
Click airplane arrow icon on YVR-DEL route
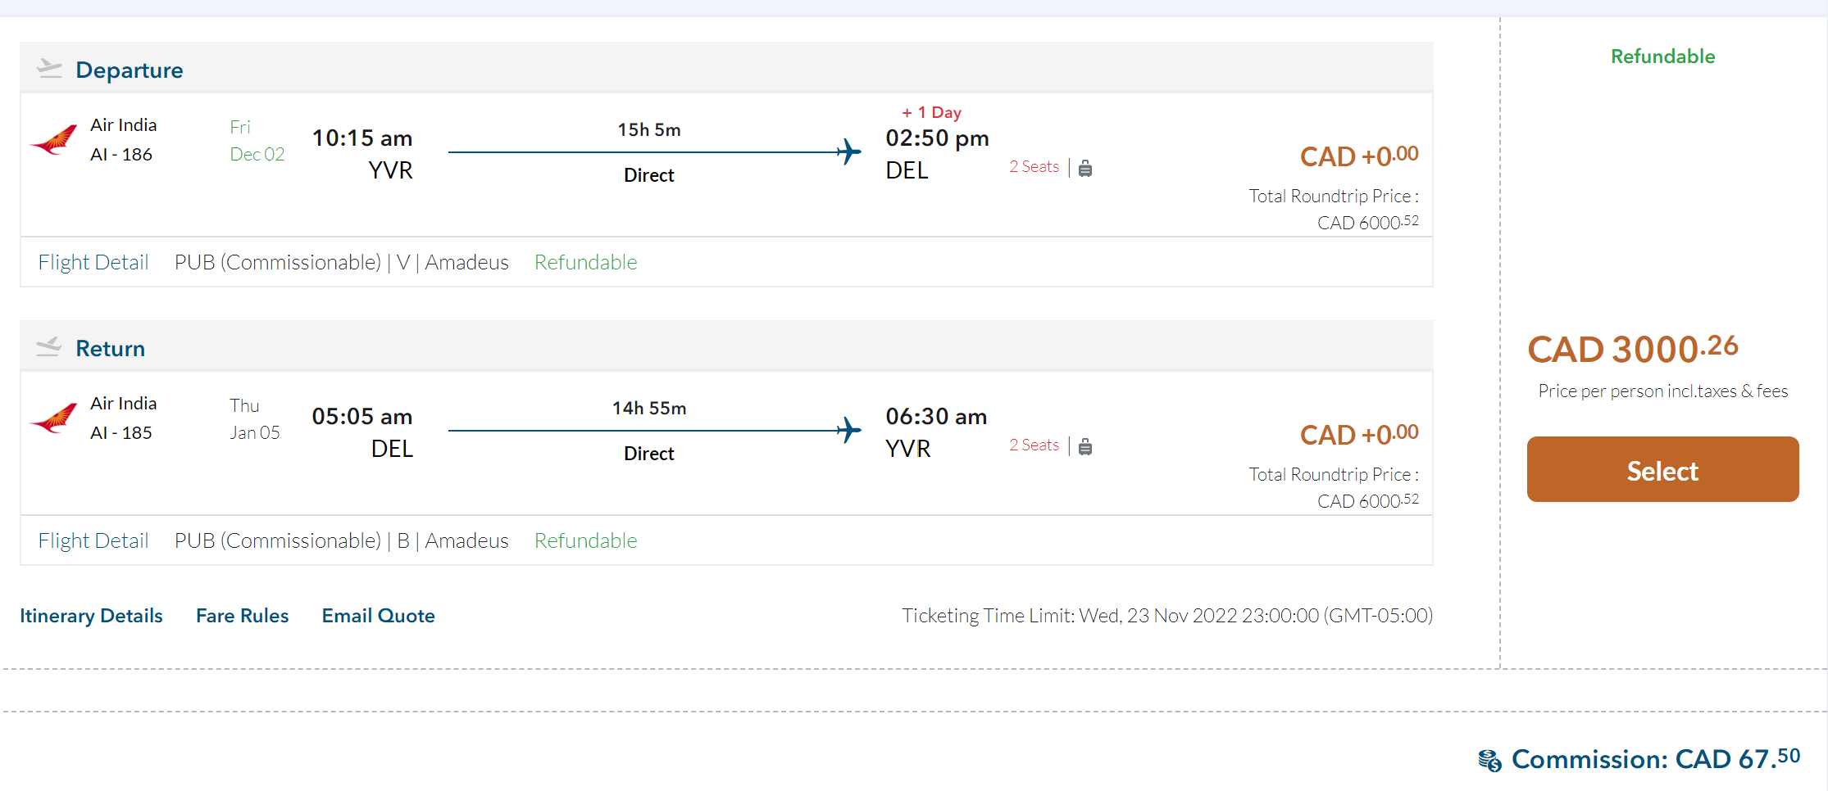coord(849,151)
